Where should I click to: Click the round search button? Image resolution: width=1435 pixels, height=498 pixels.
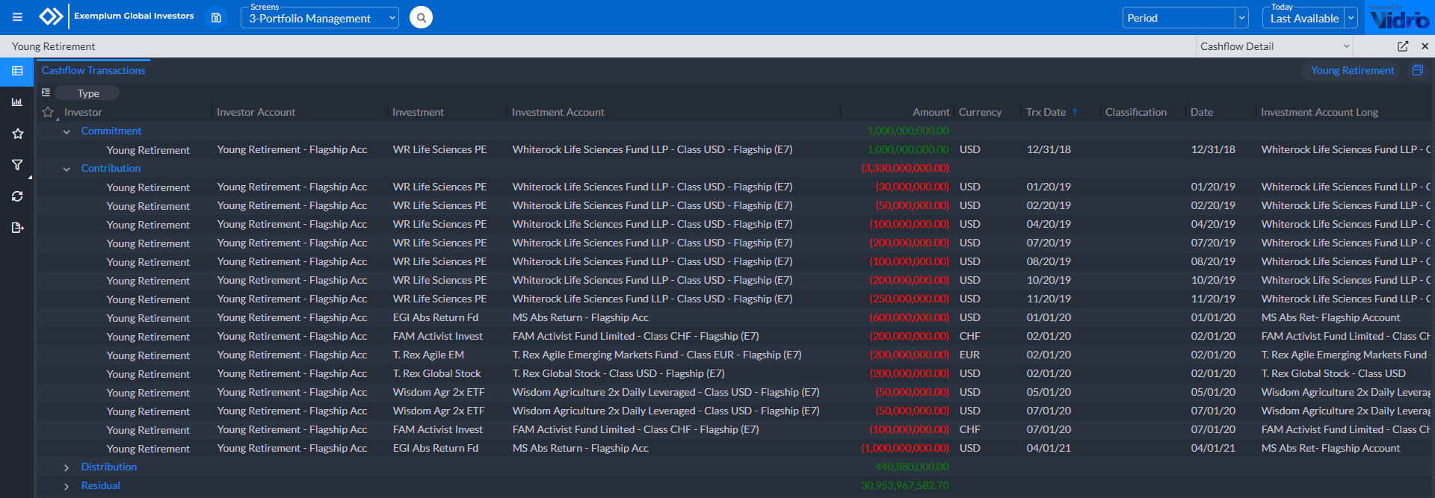click(x=422, y=17)
